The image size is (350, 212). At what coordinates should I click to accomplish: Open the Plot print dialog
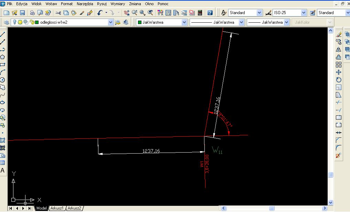32,13
